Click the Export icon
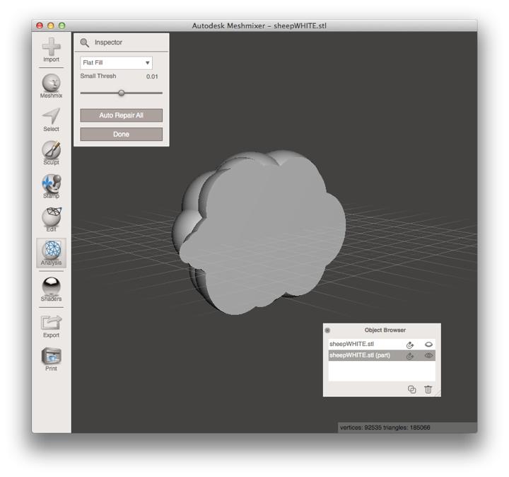509x477 pixels. click(51, 323)
